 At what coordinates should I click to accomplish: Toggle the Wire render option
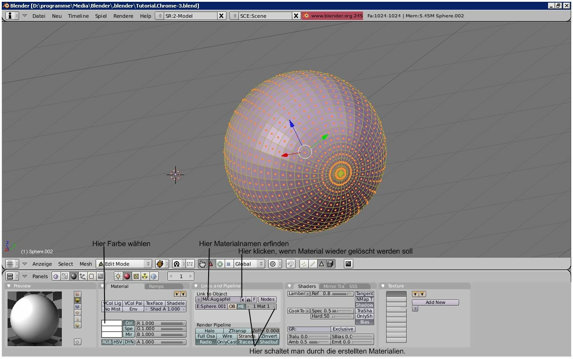(x=227, y=336)
